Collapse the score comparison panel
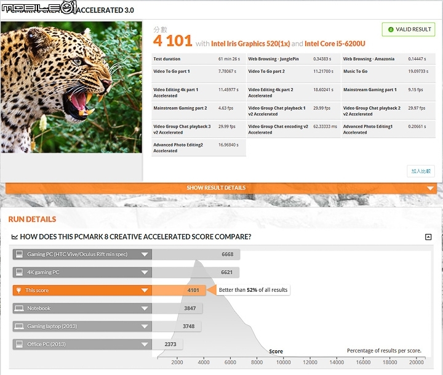Image resolution: width=443 pixels, height=375 pixels. click(428, 237)
